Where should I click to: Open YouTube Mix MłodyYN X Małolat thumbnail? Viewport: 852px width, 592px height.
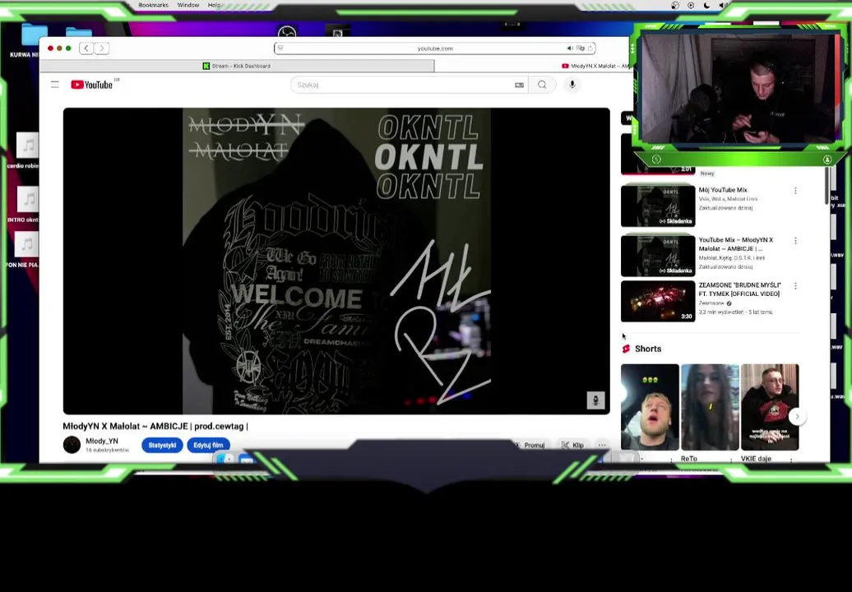[658, 255]
